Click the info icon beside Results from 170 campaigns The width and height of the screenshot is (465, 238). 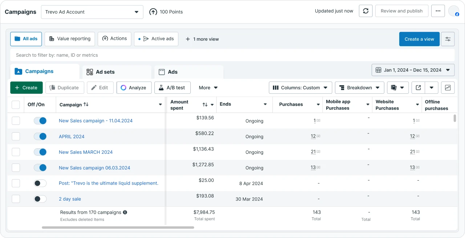point(125,212)
